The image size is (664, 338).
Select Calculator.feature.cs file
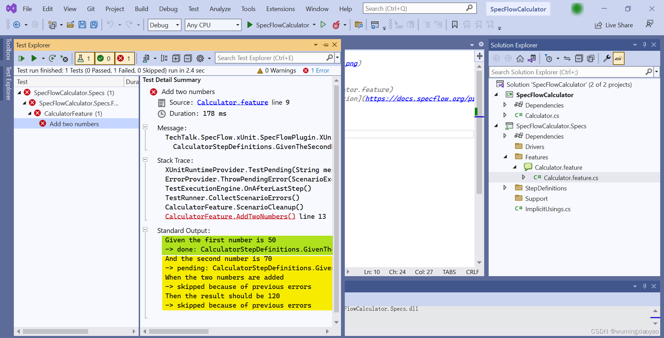click(x=571, y=178)
